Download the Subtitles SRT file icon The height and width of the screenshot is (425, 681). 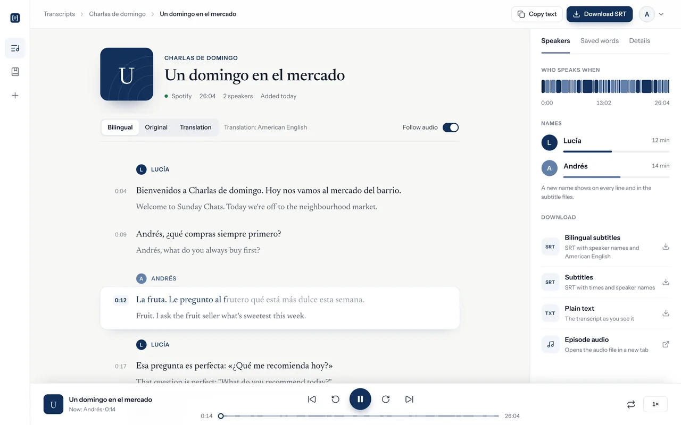tap(666, 282)
